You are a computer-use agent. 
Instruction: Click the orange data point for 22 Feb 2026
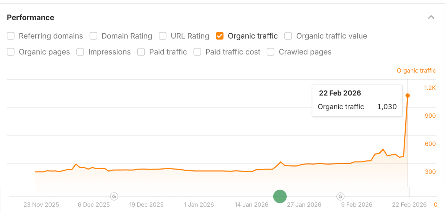(408, 96)
